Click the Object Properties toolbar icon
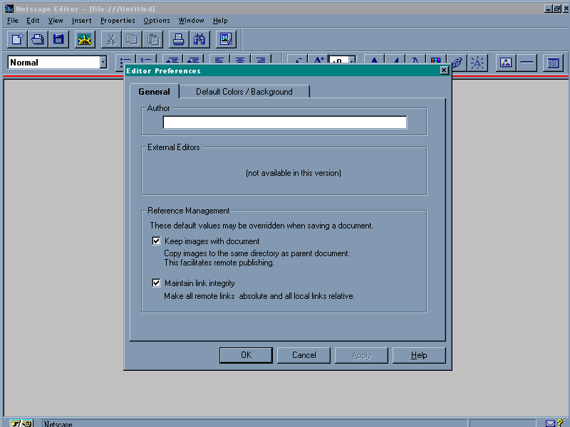The height and width of the screenshot is (427, 570). 552,63
